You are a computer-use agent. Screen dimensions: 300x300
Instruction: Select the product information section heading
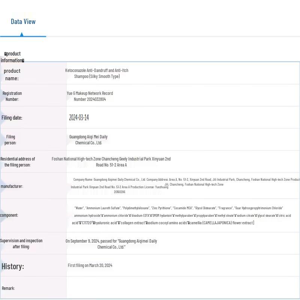click(13, 57)
